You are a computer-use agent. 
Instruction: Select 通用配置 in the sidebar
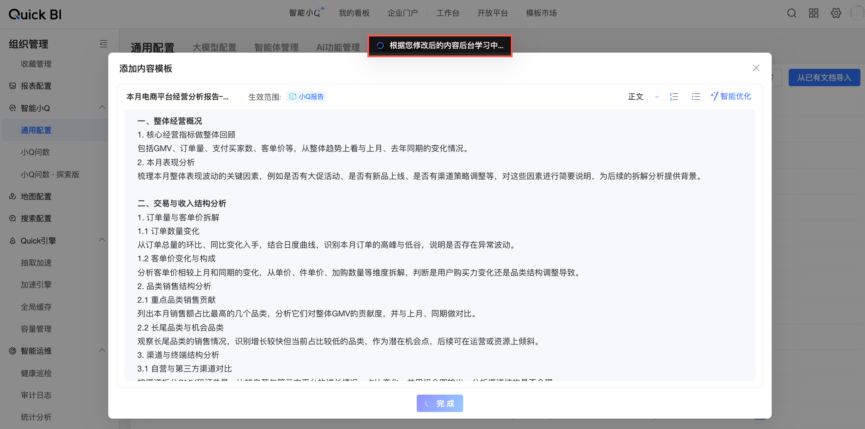(36, 130)
